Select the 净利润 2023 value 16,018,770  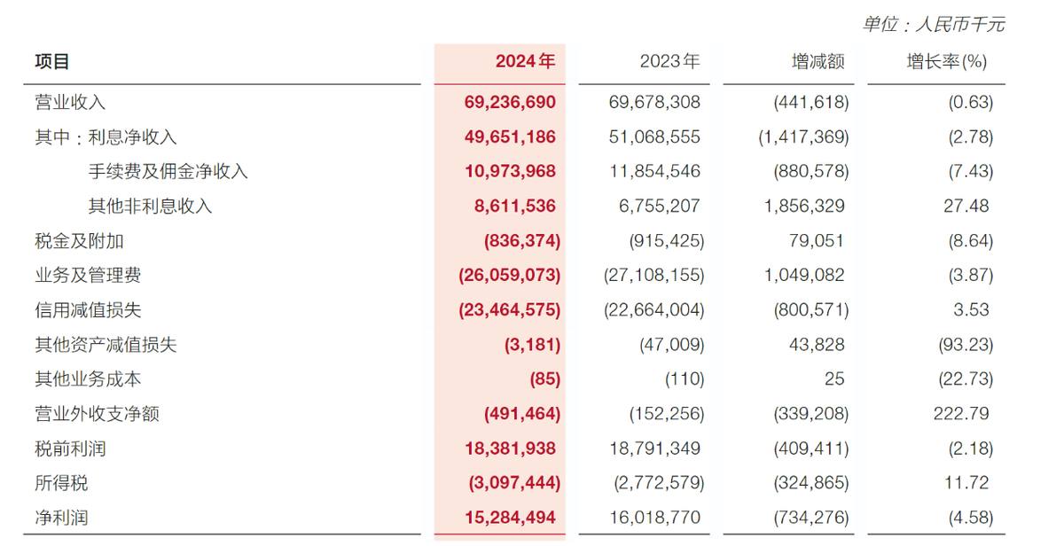click(x=654, y=518)
